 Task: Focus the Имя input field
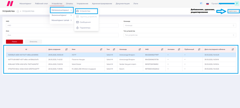(62, 35)
